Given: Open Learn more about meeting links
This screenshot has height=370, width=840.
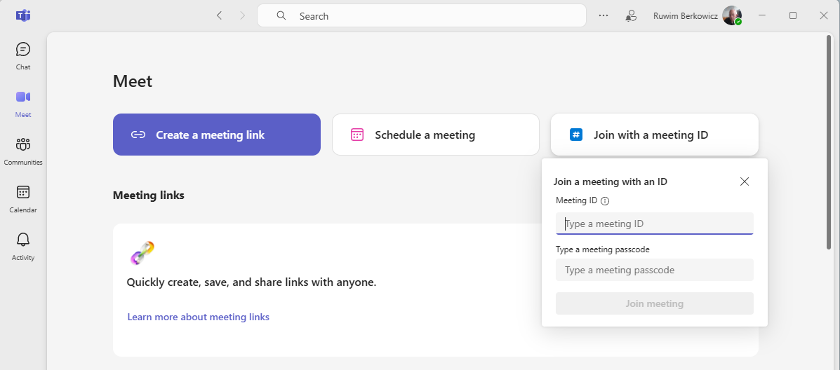Looking at the screenshot, I should (198, 317).
